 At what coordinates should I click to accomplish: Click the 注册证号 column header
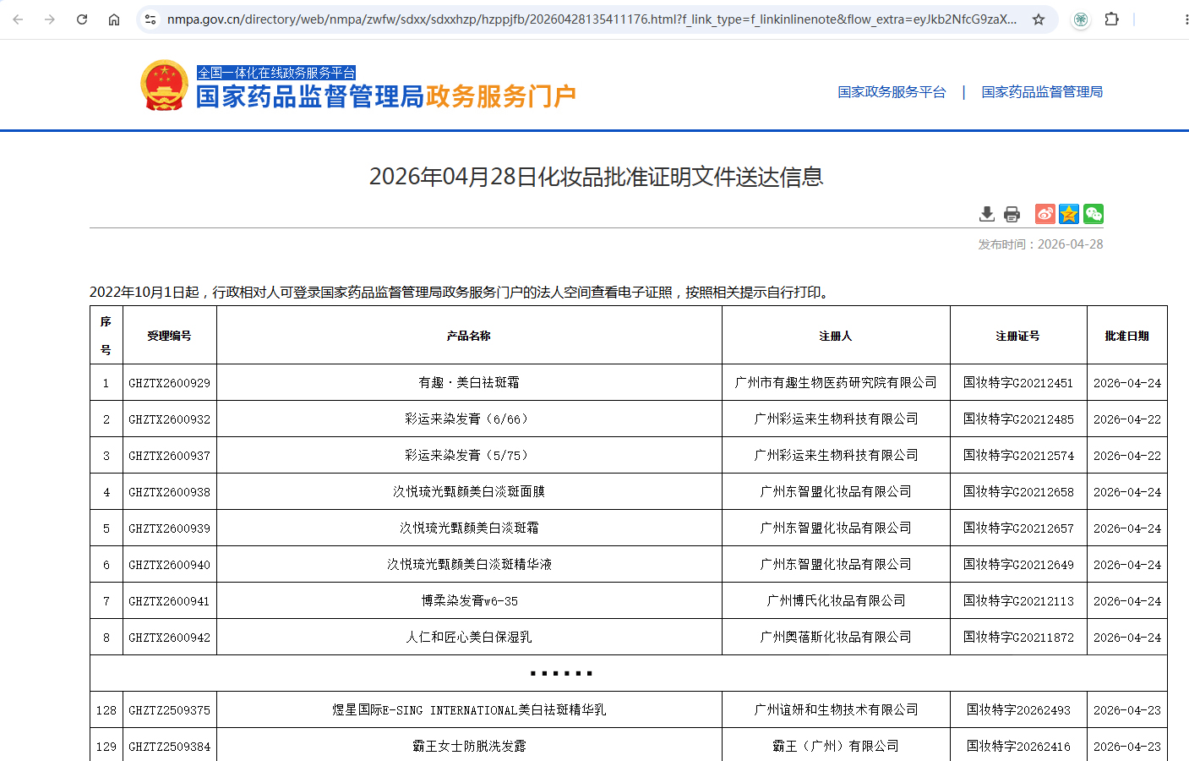click(1018, 336)
